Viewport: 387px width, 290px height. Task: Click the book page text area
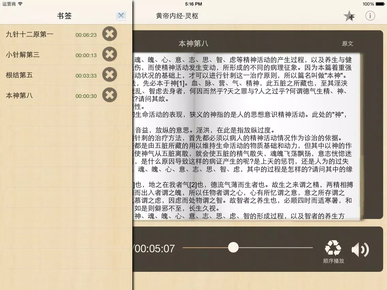tap(247, 137)
